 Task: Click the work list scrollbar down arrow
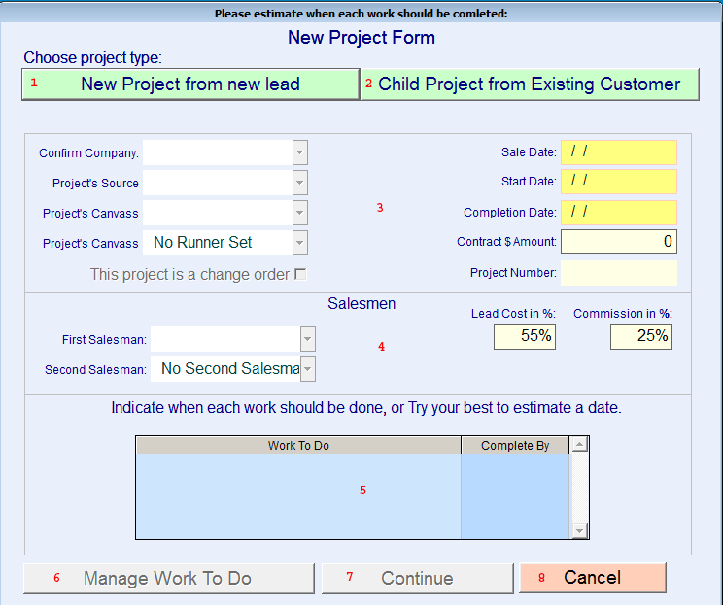click(579, 531)
